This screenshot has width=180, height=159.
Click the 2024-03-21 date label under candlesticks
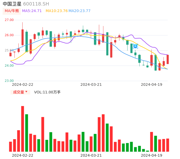tap(91, 84)
